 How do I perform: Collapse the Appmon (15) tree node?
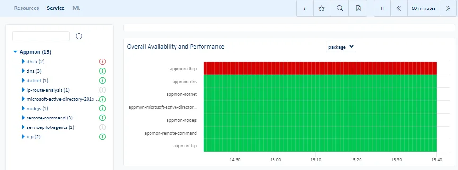point(15,52)
